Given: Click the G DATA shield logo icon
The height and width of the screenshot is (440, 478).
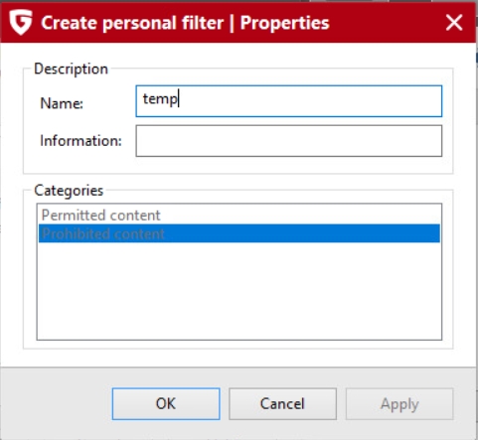Looking at the screenshot, I should pyautogui.click(x=21, y=22).
